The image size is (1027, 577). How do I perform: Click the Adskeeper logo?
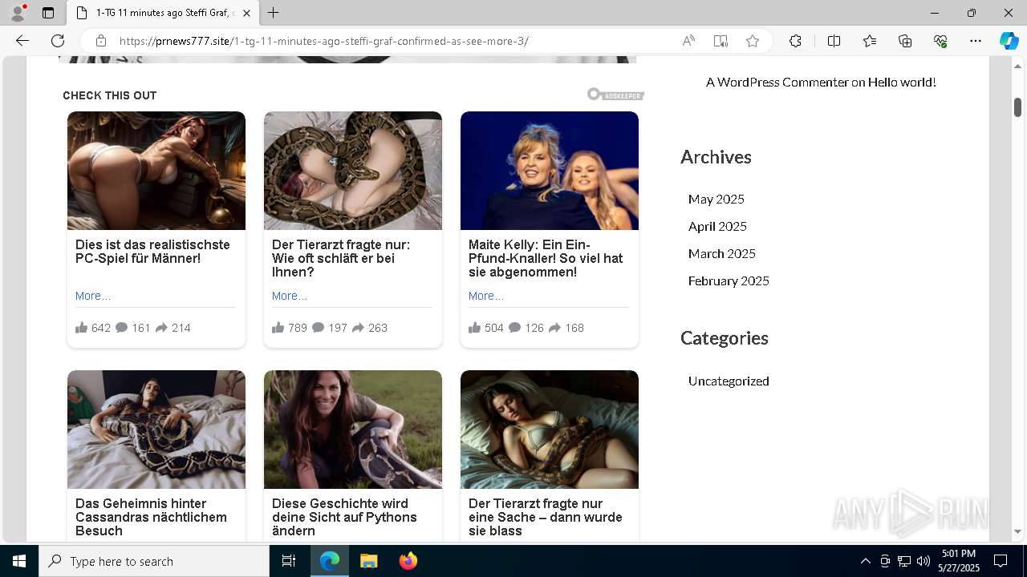615,95
